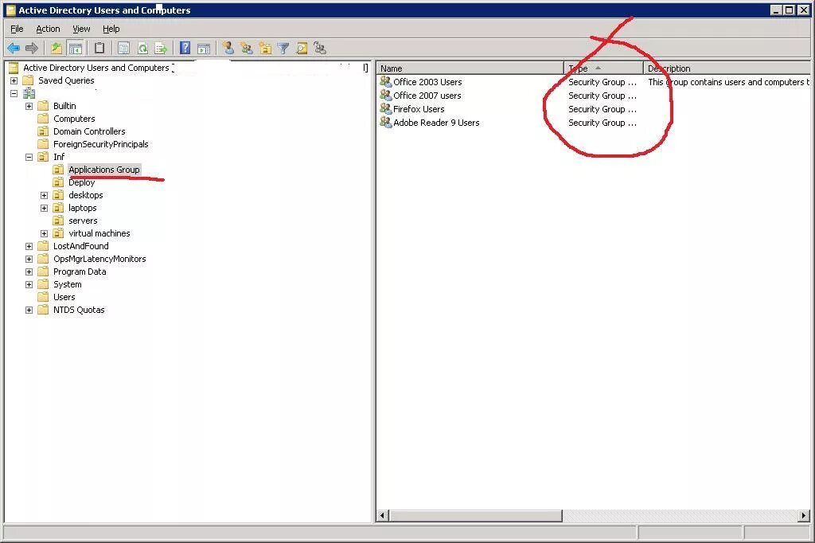The image size is (815, 543).
Task: Expand the virtual machines OU
Action: pyautogui.click(x=45, y=233)
